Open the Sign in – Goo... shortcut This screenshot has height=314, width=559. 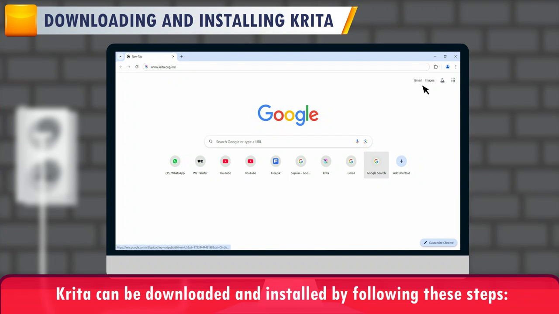tap(301, 165)
